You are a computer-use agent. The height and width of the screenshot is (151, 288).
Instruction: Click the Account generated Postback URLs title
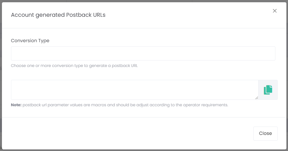(58, 15)
